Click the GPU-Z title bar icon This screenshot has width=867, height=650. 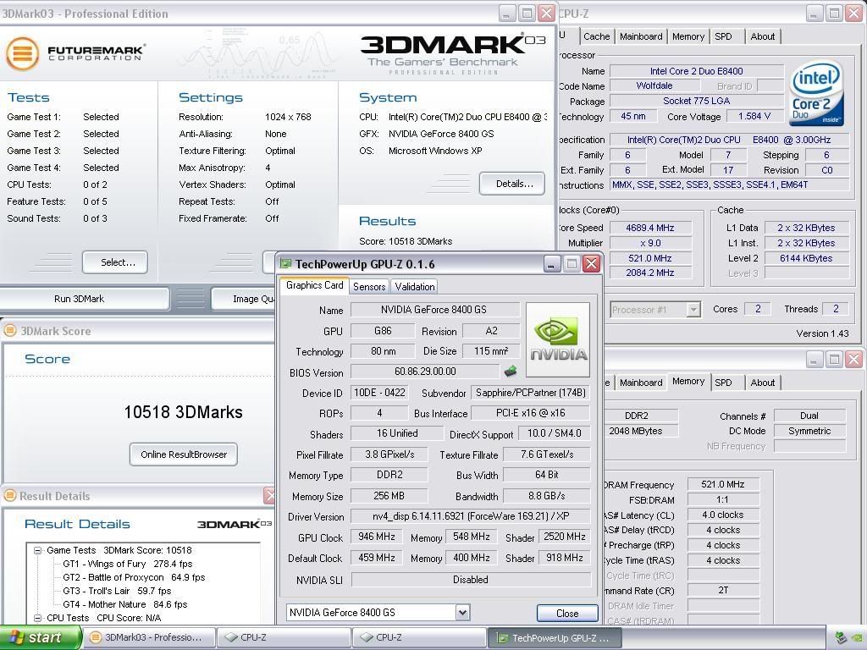tap(286, 264)
